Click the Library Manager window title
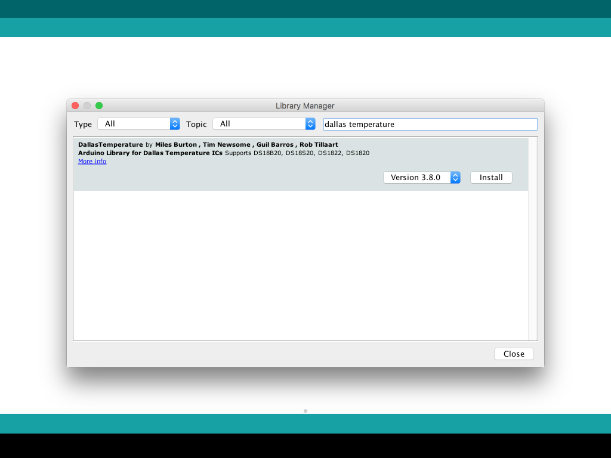The image size is (611, 458). click(x=305, y=106)
